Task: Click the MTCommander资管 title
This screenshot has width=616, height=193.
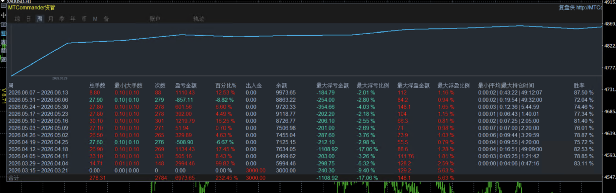Action: [32, 8]
